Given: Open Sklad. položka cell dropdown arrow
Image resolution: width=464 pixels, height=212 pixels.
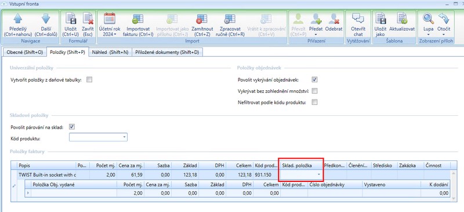Looking at the screenshot, I should 318,174.
